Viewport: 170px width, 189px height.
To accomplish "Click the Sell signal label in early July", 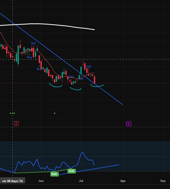I will pos(89,67).
